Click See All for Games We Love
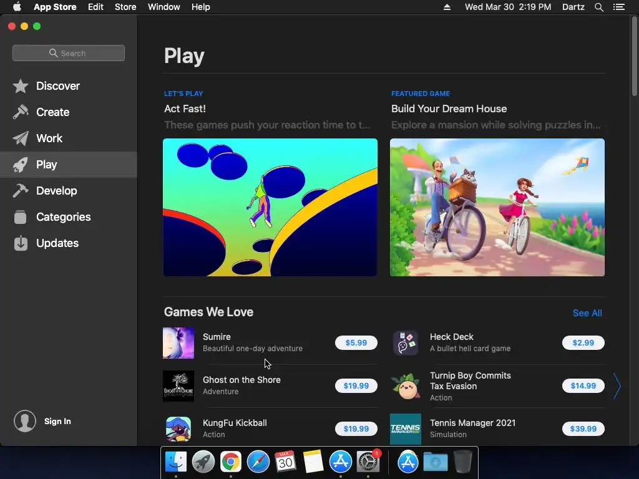 click(587, 313)
